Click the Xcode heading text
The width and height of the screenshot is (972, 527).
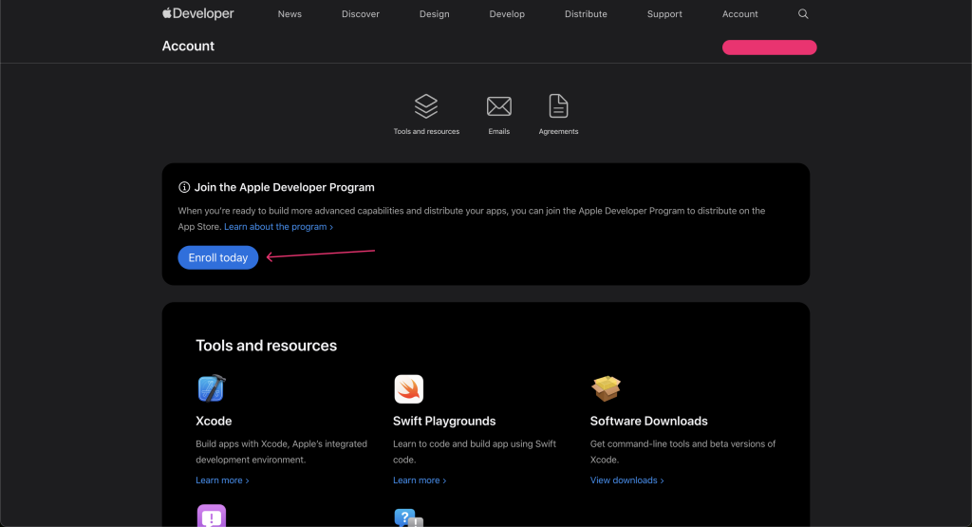[x=214, y=421]
